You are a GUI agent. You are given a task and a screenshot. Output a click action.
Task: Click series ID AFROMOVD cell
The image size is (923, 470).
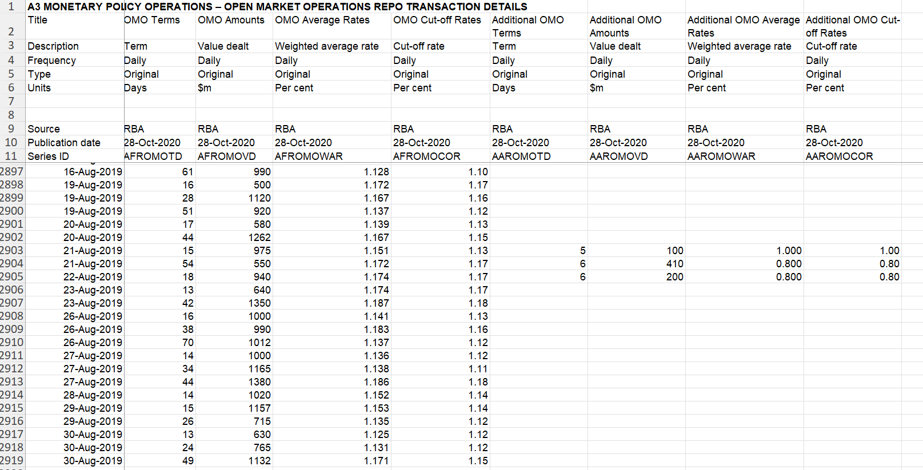[234, 156]
